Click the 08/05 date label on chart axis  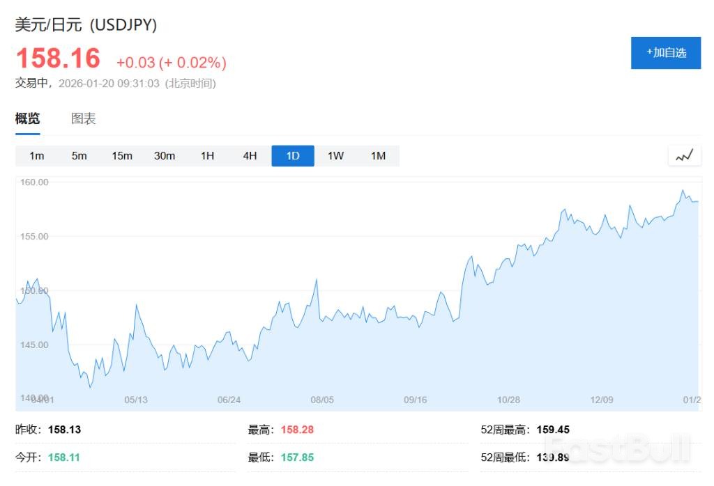pos(322,400)
